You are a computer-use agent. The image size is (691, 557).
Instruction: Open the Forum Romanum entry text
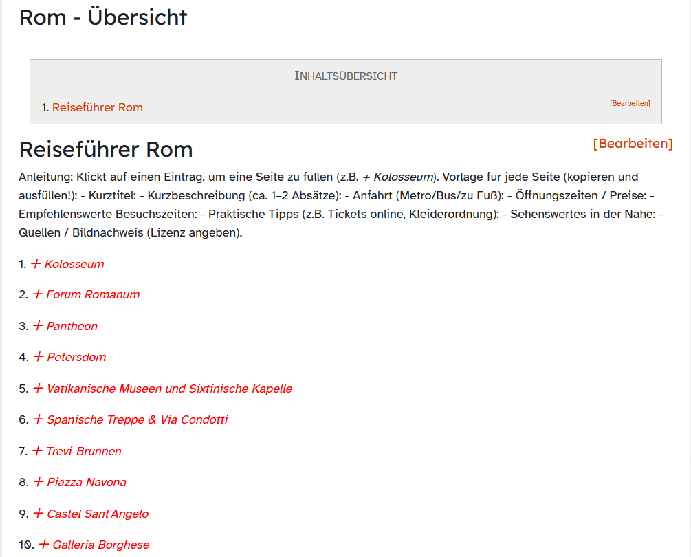[x=93, y=294]
